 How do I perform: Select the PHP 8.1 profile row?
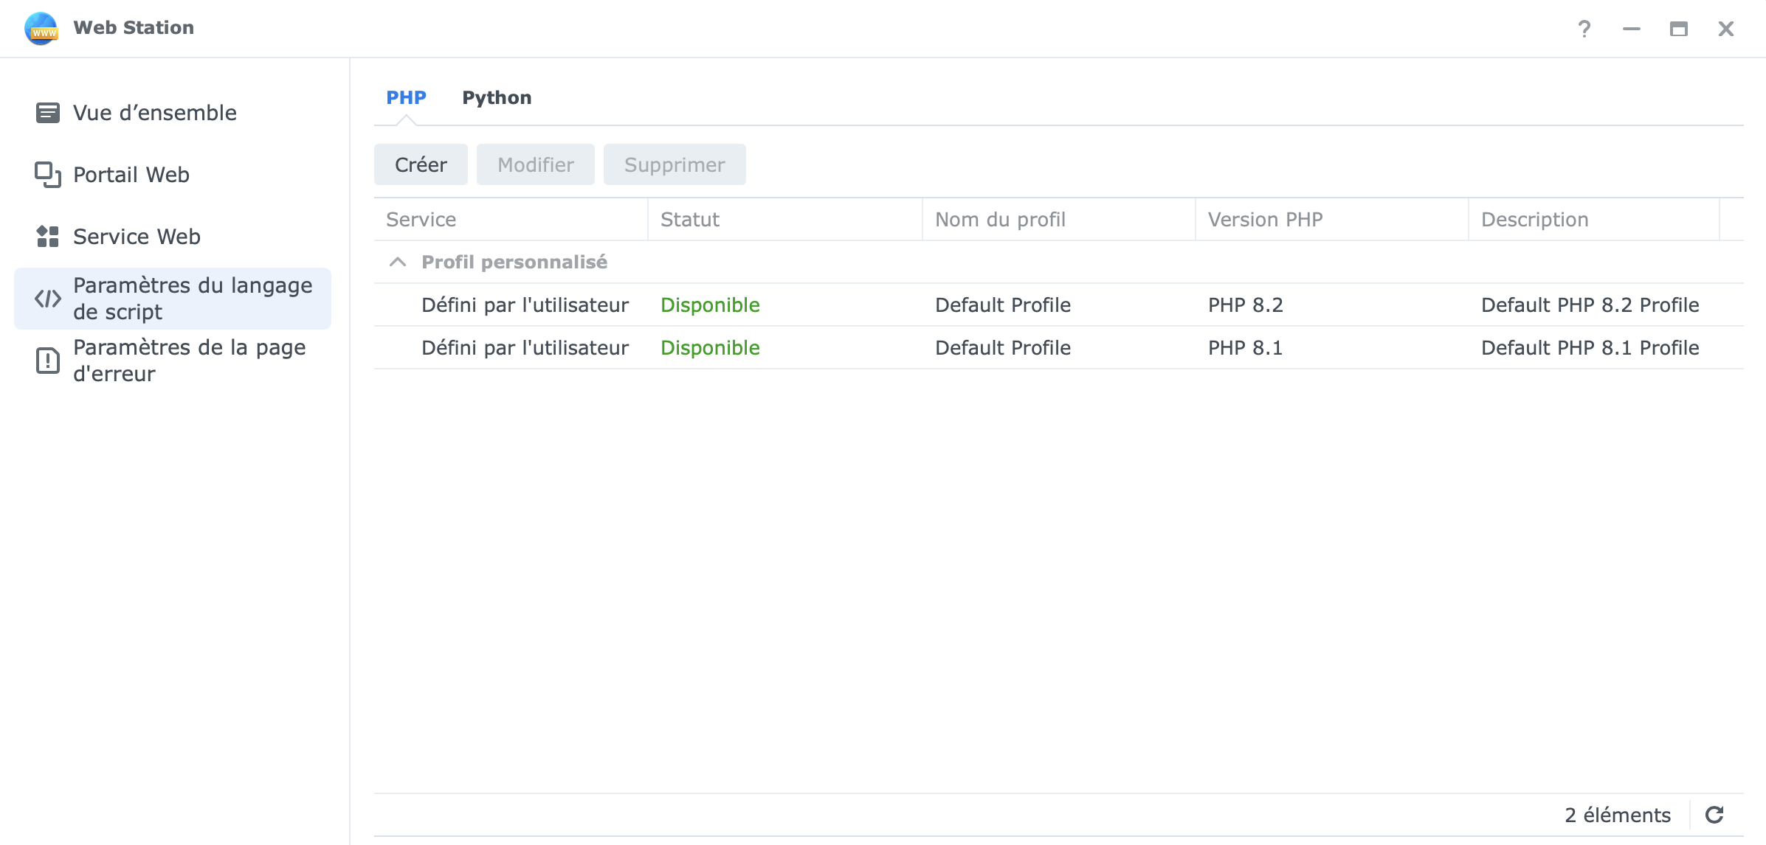(x=1058, y=347)
